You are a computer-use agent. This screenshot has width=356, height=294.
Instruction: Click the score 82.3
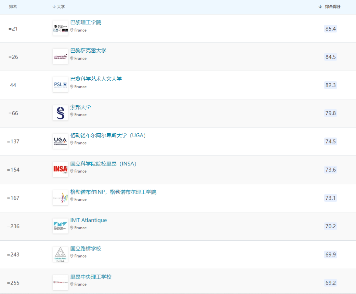tap(330, 85)
